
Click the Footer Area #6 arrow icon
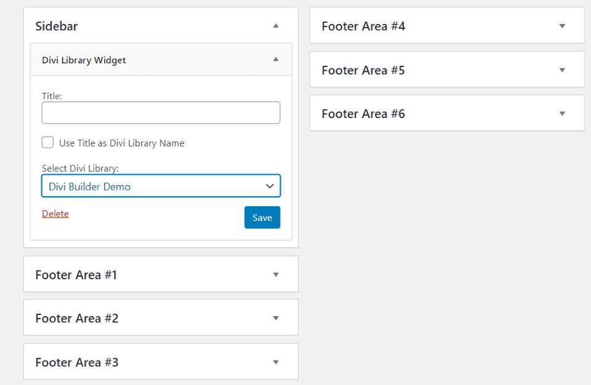click(x=561, y=114)
